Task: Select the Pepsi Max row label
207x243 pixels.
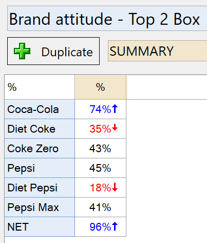Action: [40, 207]
